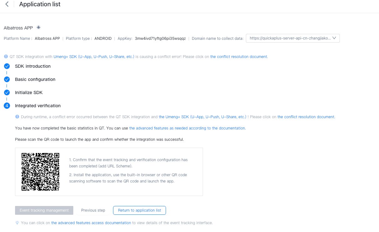Open the Initialize SDK step

[x=29, y=92]
